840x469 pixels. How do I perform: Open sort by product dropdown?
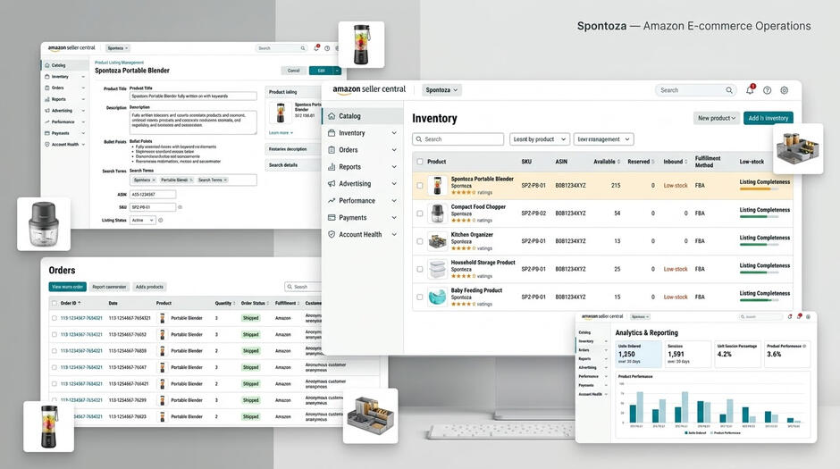540,139
